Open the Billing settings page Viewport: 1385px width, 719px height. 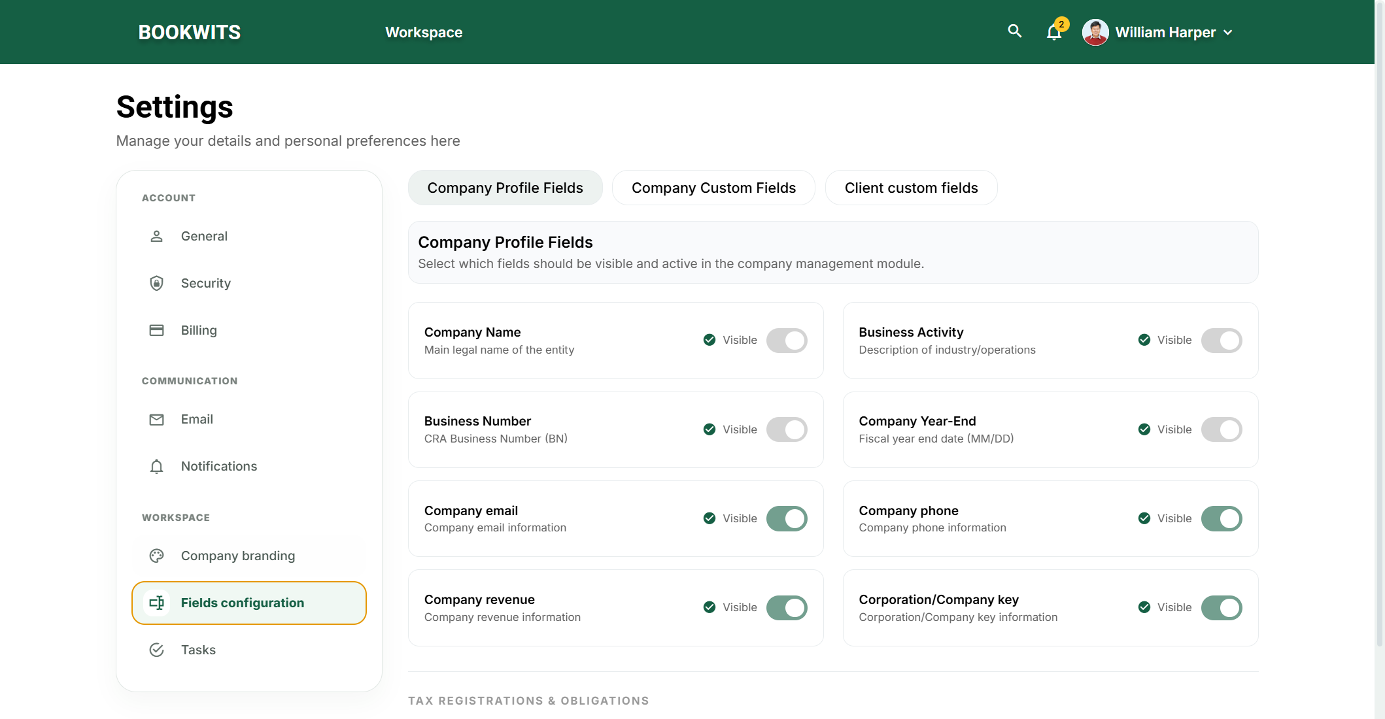pos(249,330)
